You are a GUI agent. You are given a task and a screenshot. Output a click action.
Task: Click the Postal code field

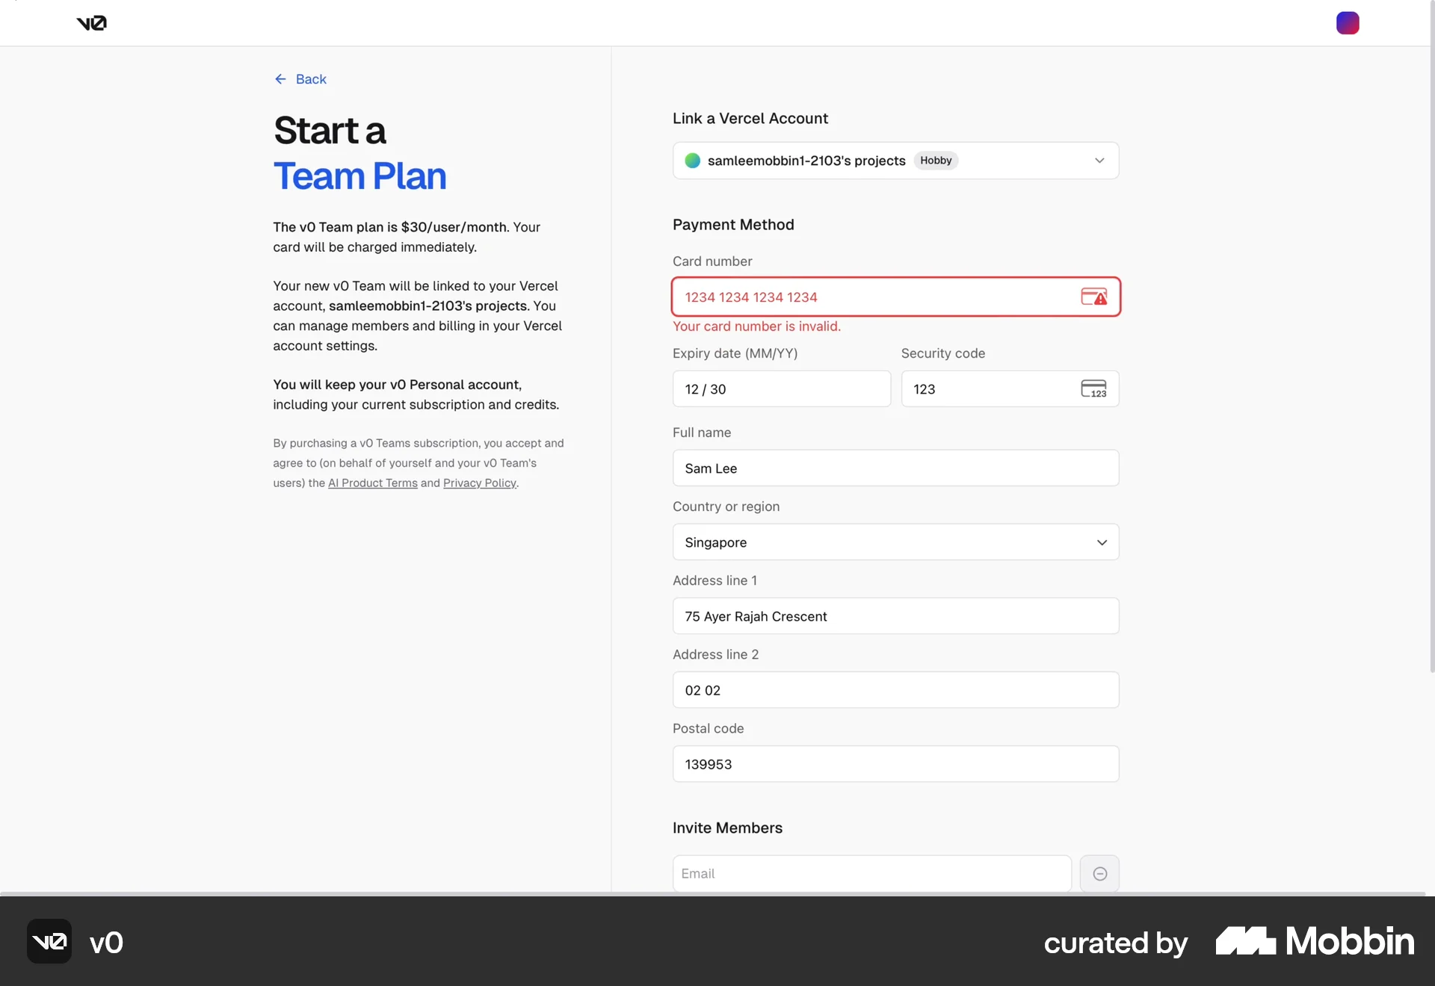[895, 764]
